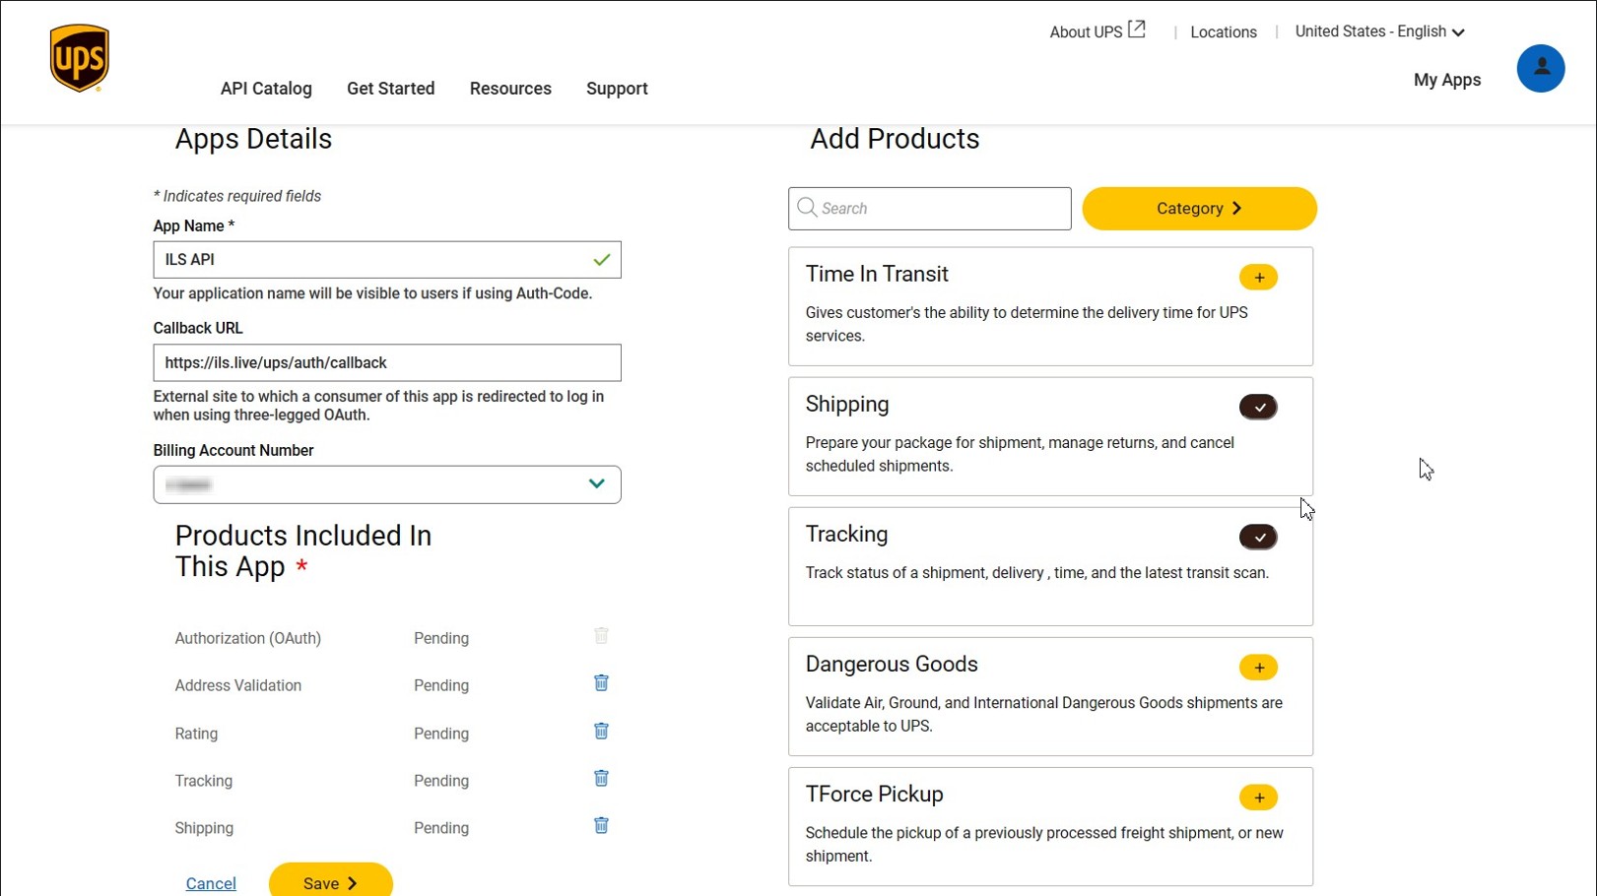Add Time In Transit with the plus icon

coord(1258,277)
